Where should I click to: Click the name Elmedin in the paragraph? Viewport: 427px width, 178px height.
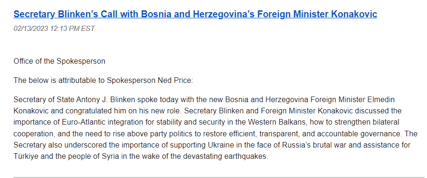pyautogui.click(x=380, y=100)
